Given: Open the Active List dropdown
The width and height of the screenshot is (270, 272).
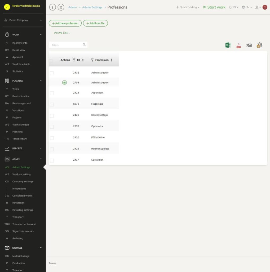Looking at the screenshot, I should tap(62, 33).
